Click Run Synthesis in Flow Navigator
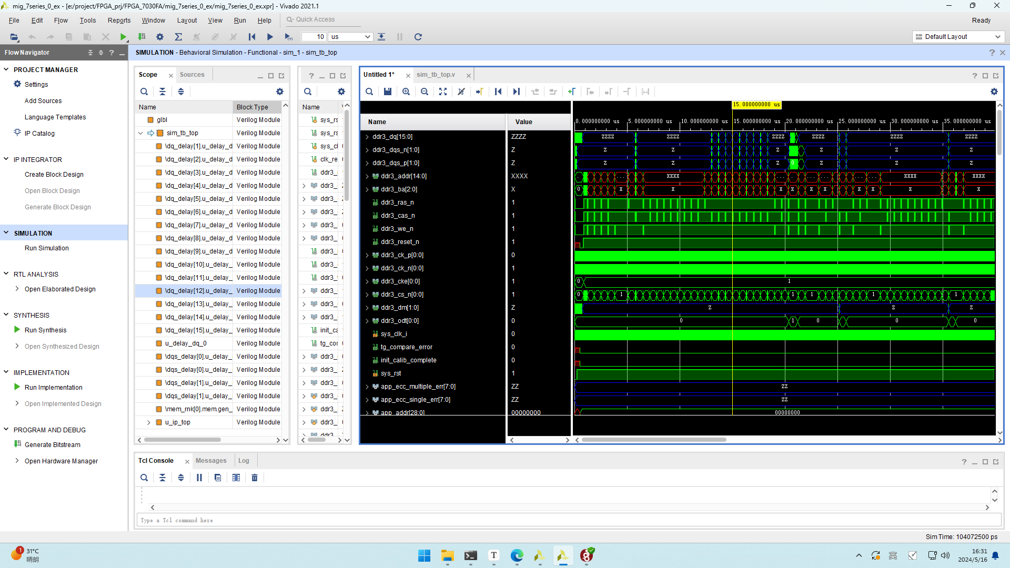1010x568 pixels. pyautogui.click(x=45, y=330)
